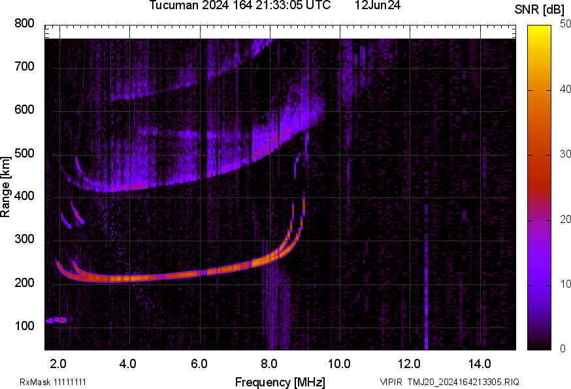Screen dimensions: 571x389
Task: Click the frequency tick label '10.0'
Action: tap(339, 364)
